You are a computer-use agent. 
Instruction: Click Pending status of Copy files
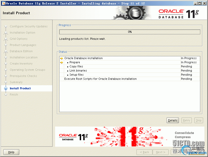click(186, 66)
